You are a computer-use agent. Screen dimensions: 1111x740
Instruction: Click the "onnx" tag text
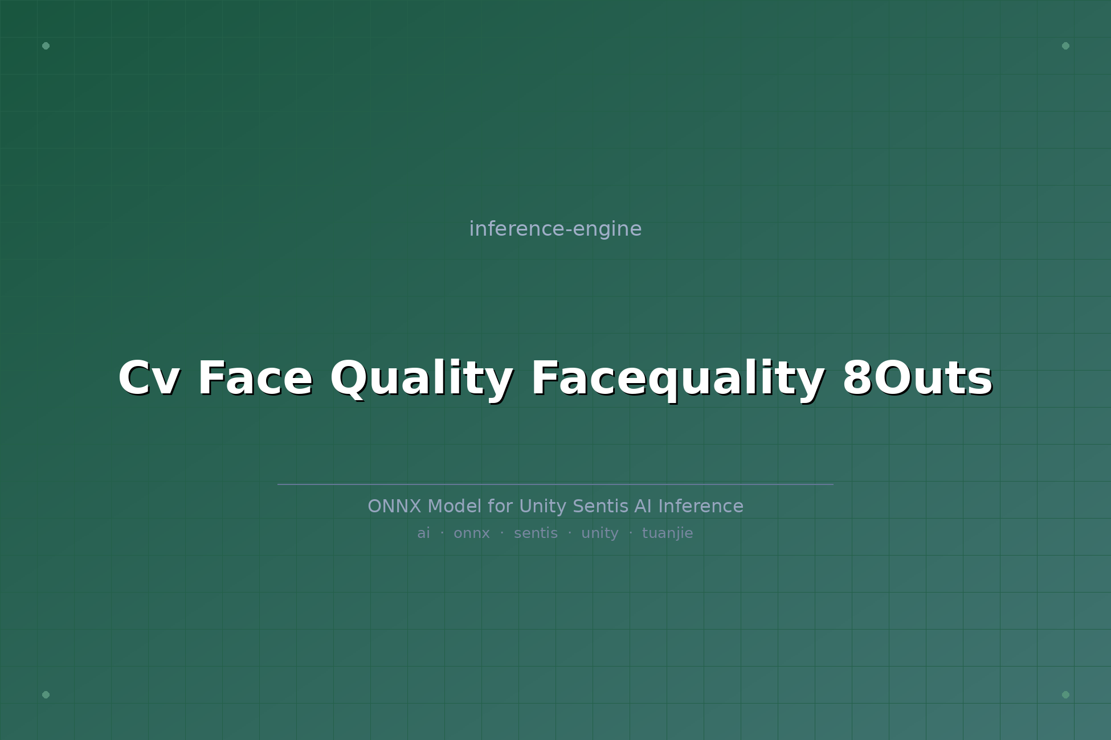pos(472,533)
